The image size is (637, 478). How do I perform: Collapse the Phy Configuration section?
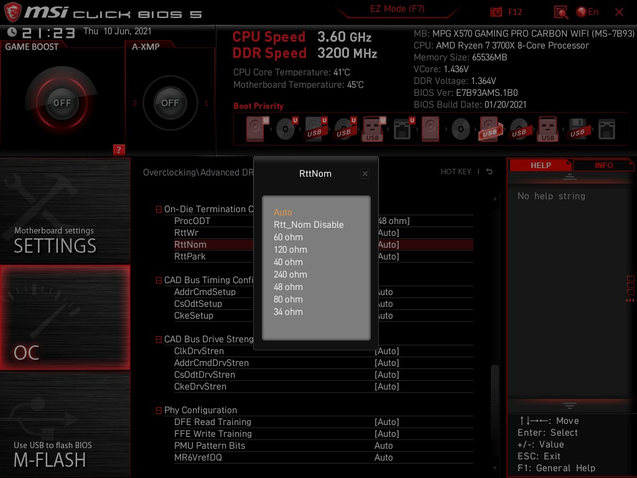[159, 411]
